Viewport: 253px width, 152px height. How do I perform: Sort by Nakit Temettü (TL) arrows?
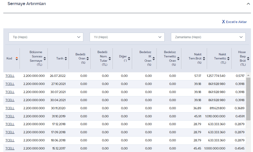tap(228, 58)
